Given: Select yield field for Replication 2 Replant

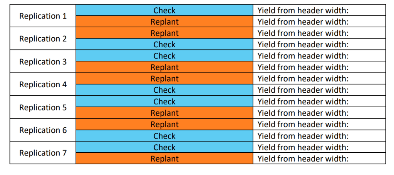Looking at the screenshot, I should tap(319, 33).
